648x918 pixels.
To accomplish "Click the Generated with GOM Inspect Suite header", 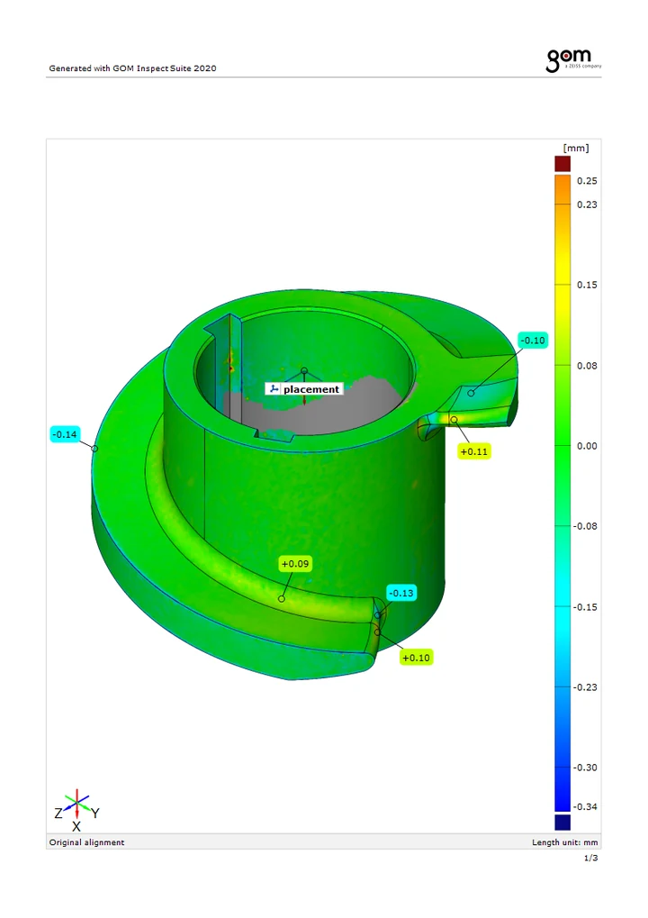I will [133, 68].
